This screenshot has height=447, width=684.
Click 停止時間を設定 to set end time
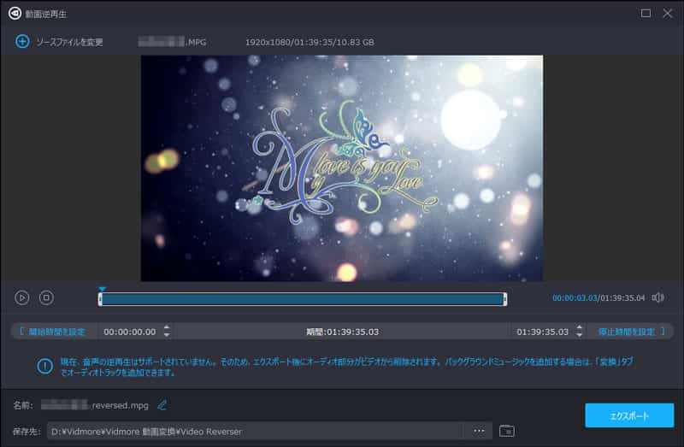click(631, 332)
